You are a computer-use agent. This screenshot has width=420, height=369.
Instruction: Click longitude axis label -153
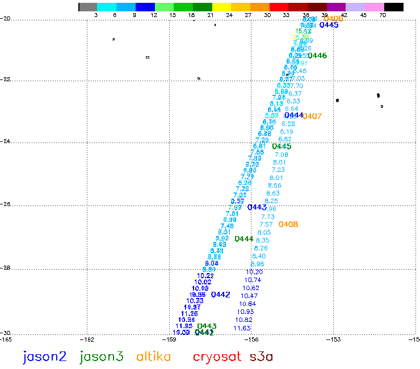[x=334, y=340]
